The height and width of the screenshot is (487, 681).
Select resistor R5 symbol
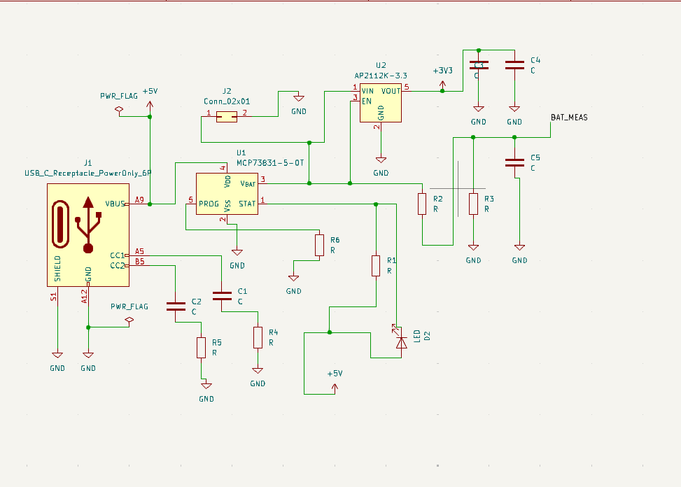201,348
